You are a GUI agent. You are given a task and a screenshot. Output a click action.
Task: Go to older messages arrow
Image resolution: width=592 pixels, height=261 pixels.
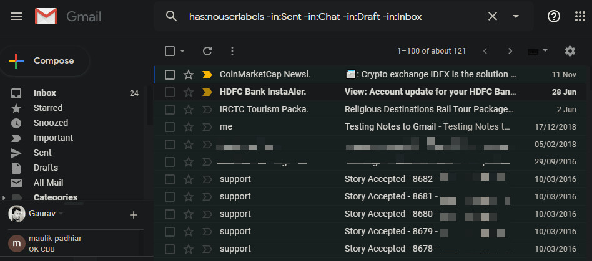point(510,51)
